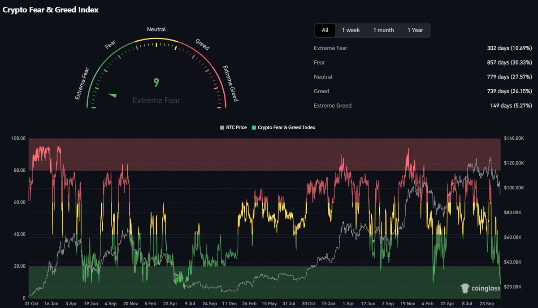Click the Extreme Greed gauge label

pos(231,83)
